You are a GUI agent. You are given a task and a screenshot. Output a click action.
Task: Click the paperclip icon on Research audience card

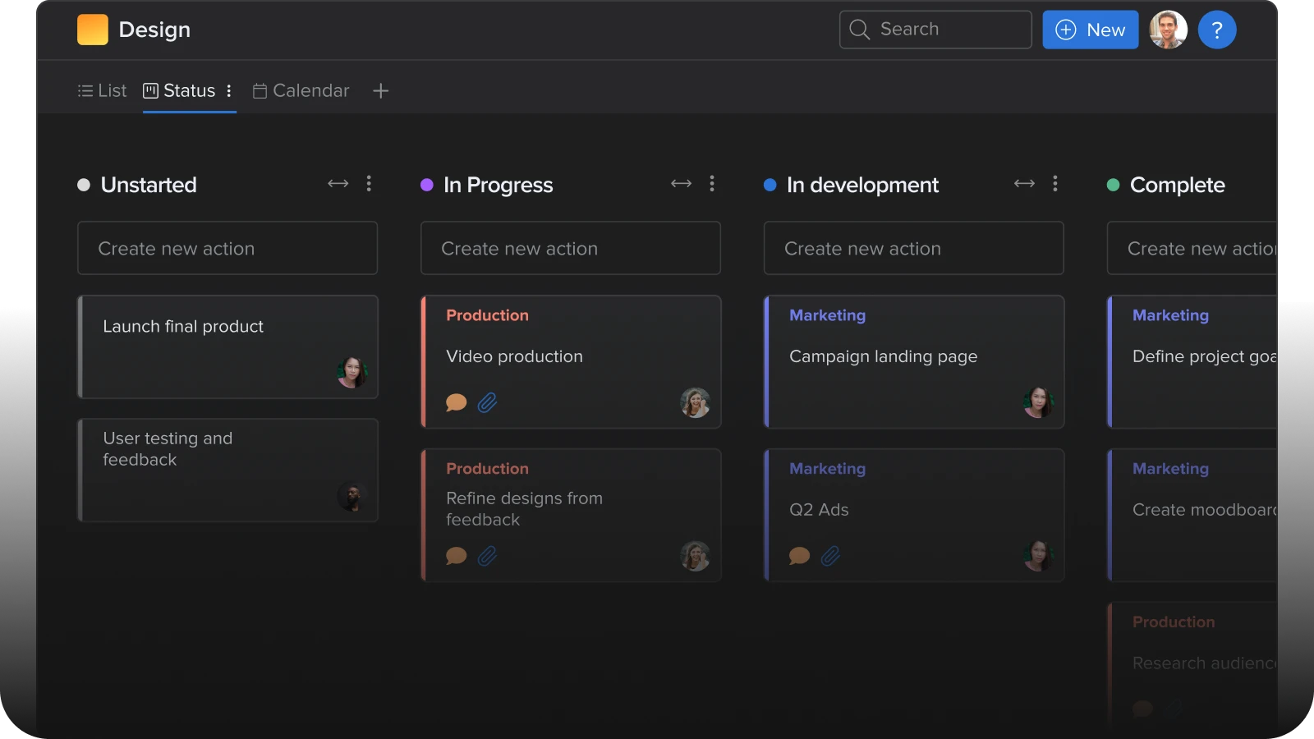coord(1173,708)
